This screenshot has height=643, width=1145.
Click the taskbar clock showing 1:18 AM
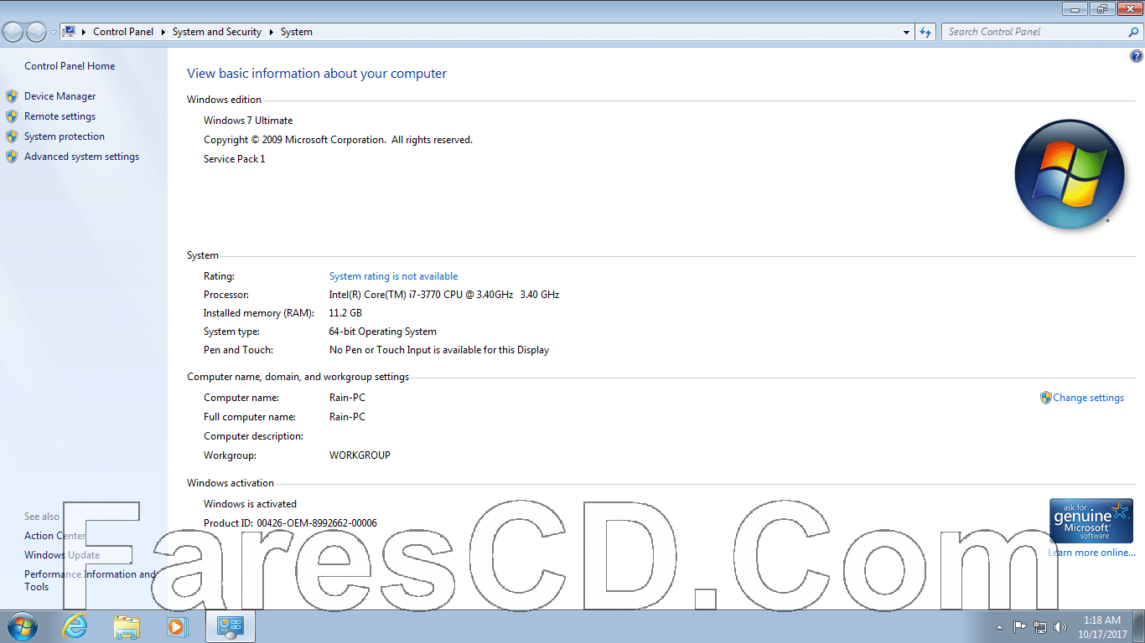(x=1101, y=626)
